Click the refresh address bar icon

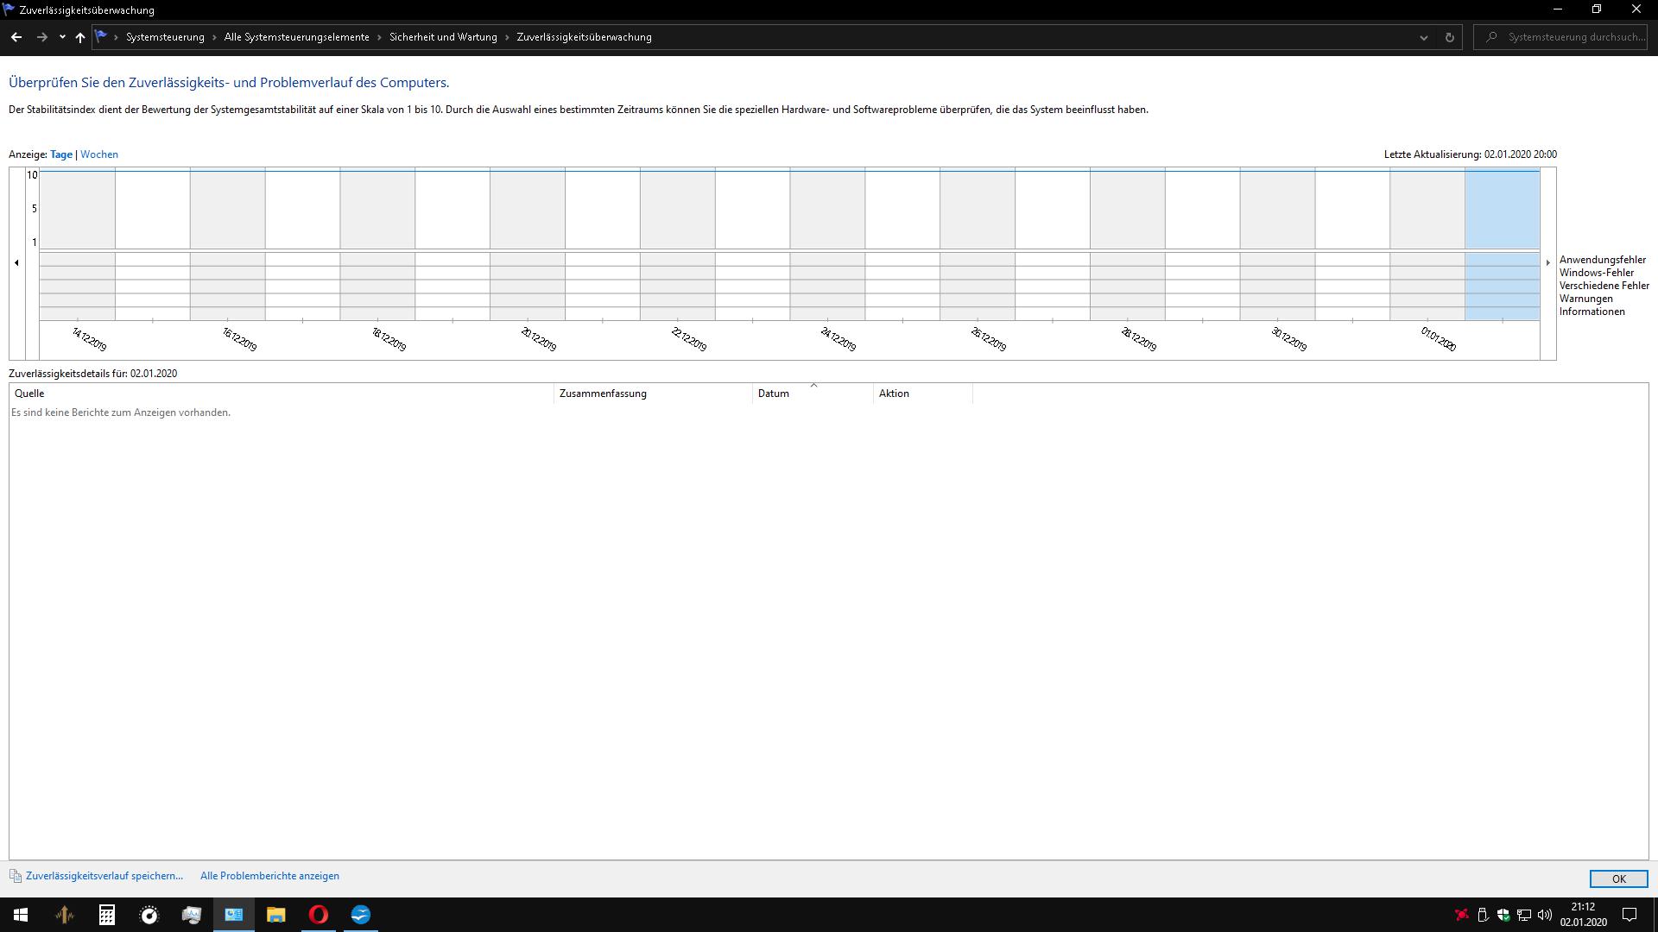pos(1449,37)
